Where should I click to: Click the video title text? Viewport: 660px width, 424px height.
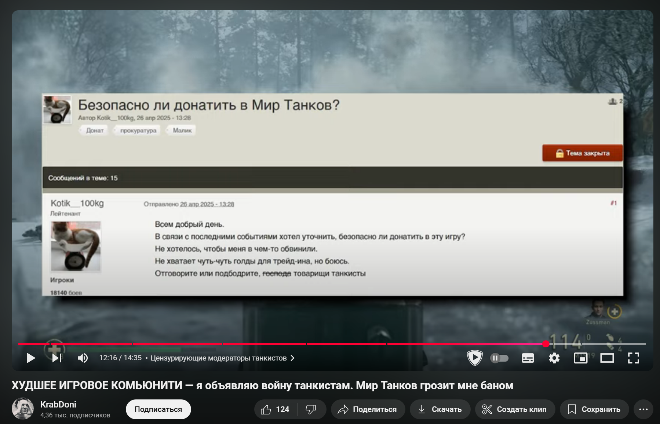click(262, 385)
